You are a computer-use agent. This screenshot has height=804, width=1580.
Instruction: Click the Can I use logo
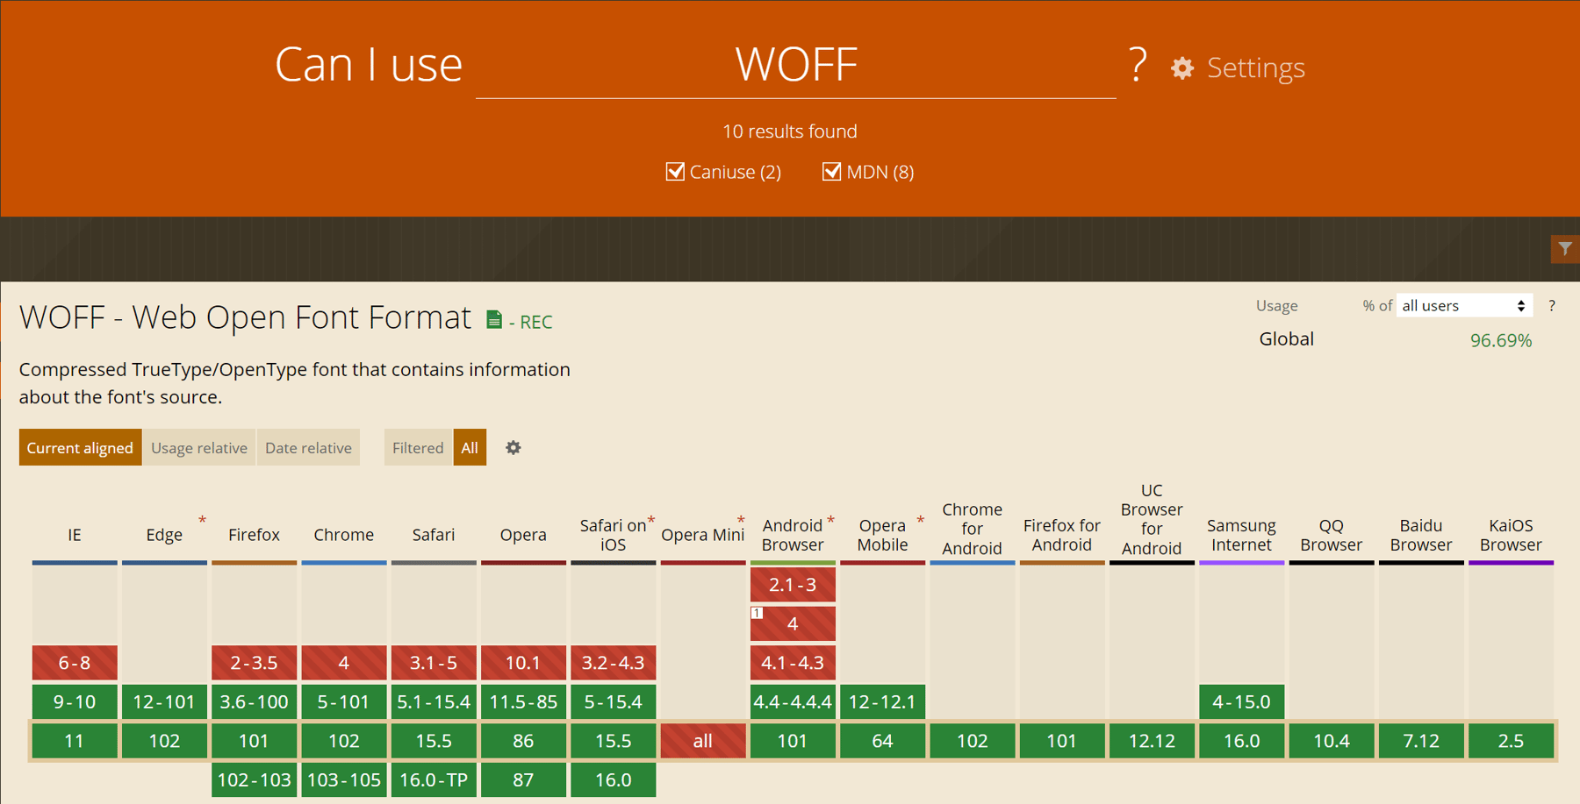coord(368,64)
